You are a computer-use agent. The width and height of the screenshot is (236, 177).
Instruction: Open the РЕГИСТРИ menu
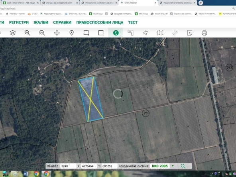click(x=19, y=22)
